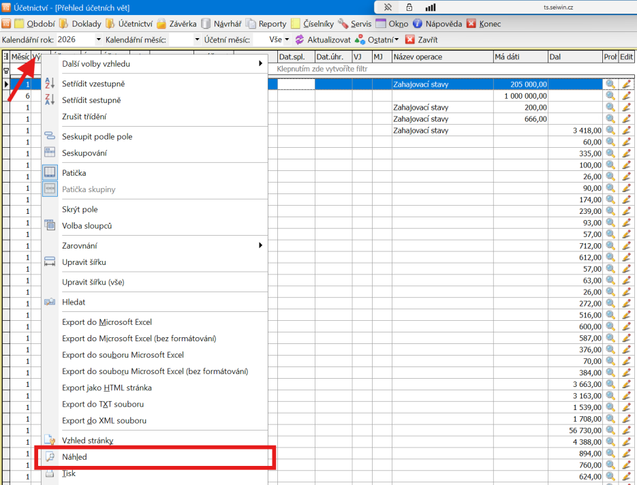
Task: Click the Volba sloupců icon
Action: tap(50, 225)
